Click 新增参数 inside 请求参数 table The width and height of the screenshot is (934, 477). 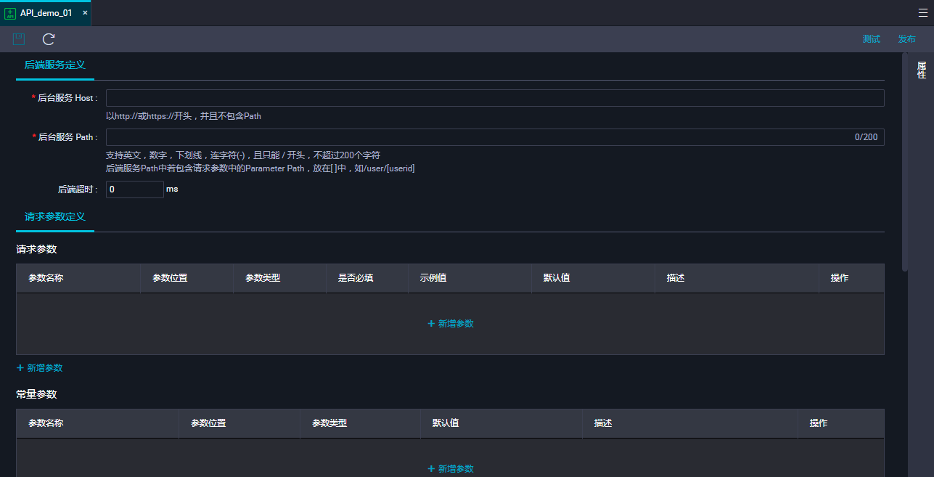tap(451, 324)
